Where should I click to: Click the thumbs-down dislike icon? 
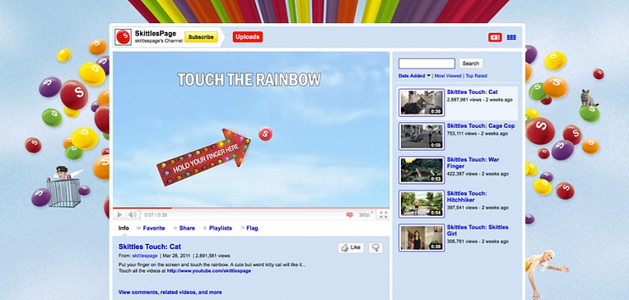tap(376, 248)
